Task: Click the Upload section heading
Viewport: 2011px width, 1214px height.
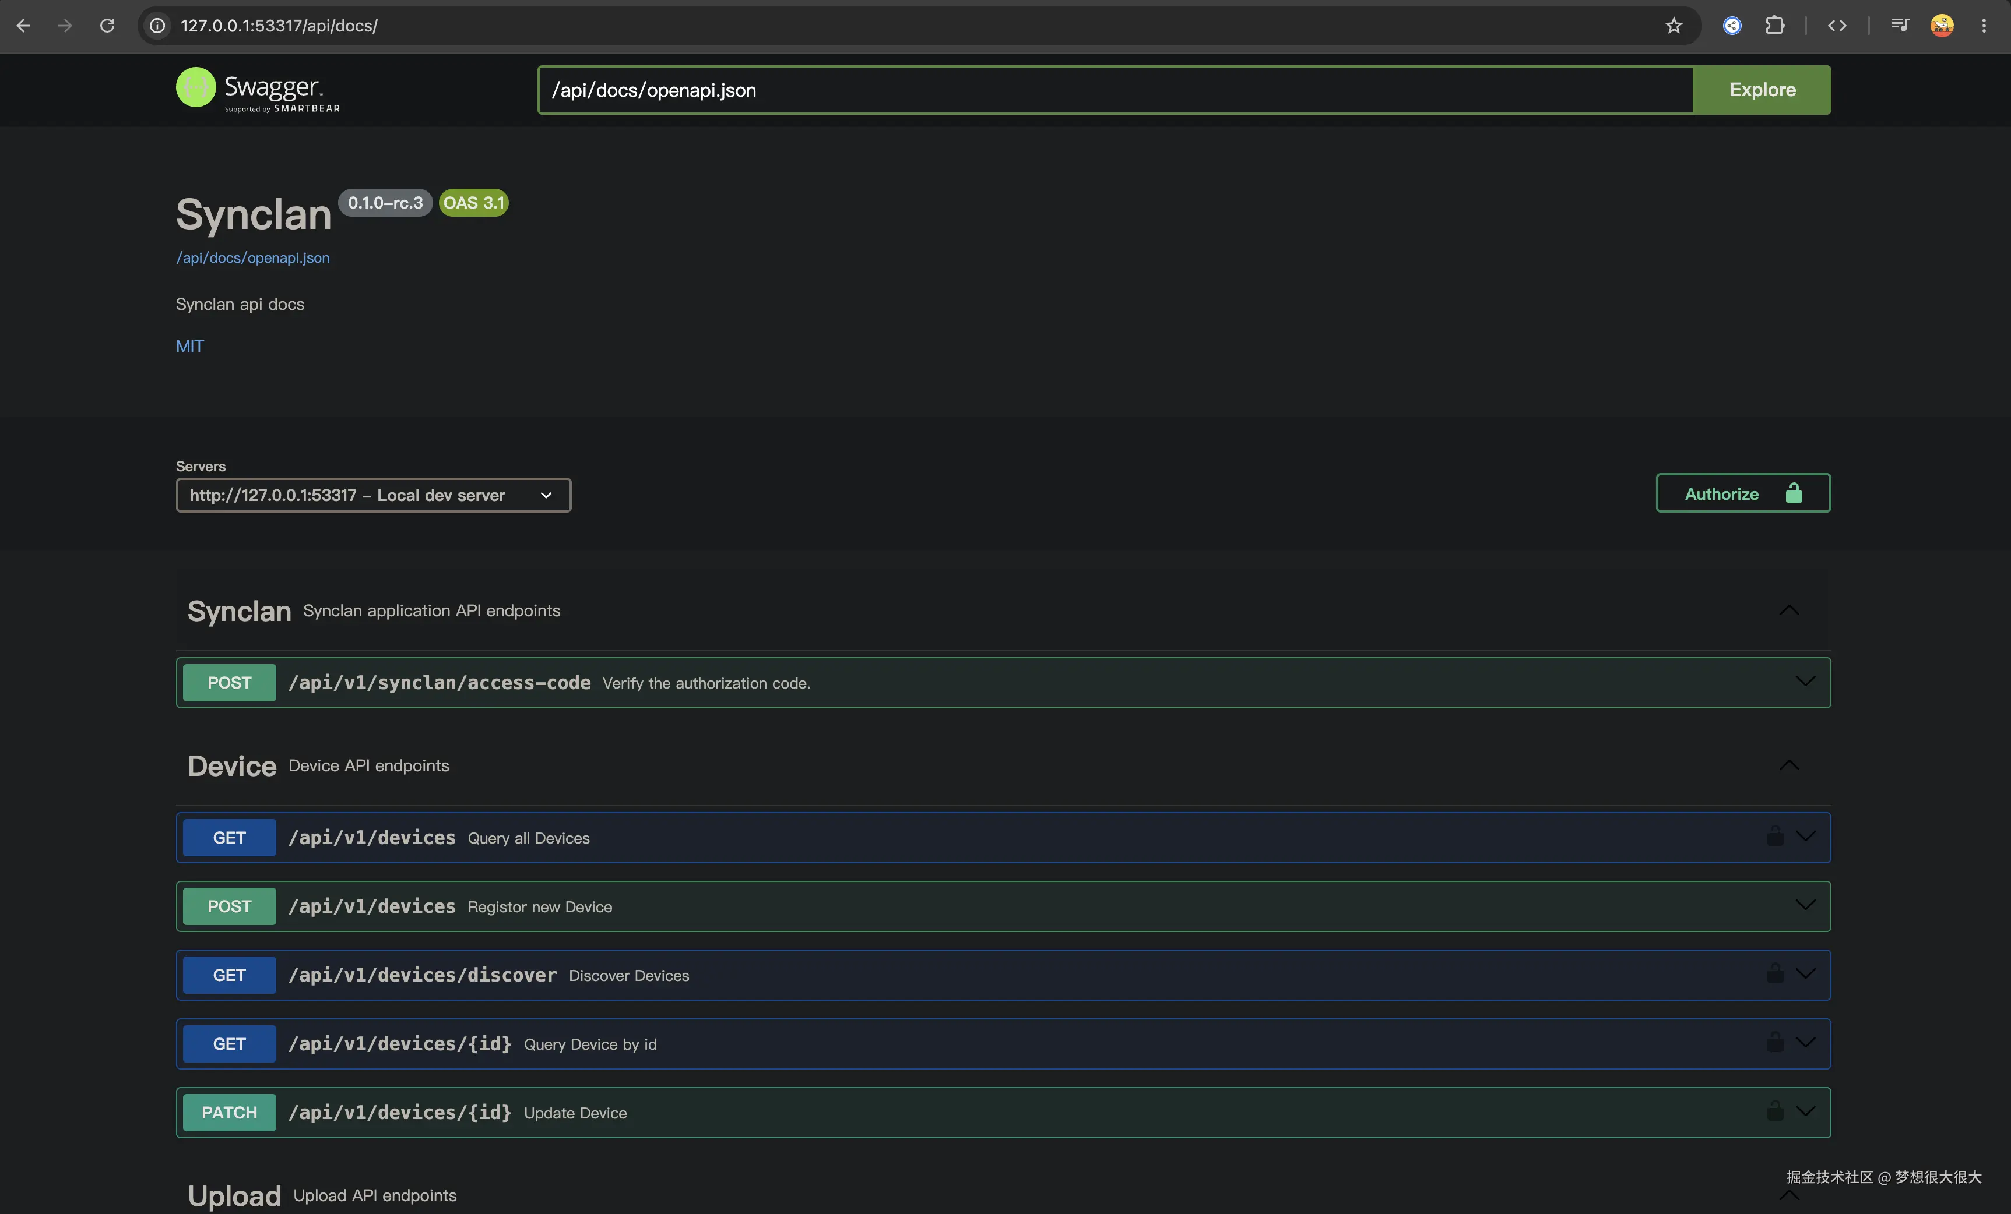Action: coord(235,1195)
